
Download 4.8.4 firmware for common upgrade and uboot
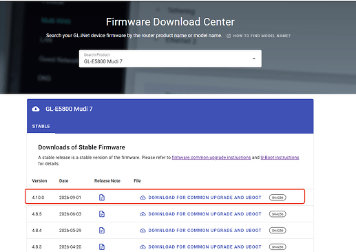point(205,231)
